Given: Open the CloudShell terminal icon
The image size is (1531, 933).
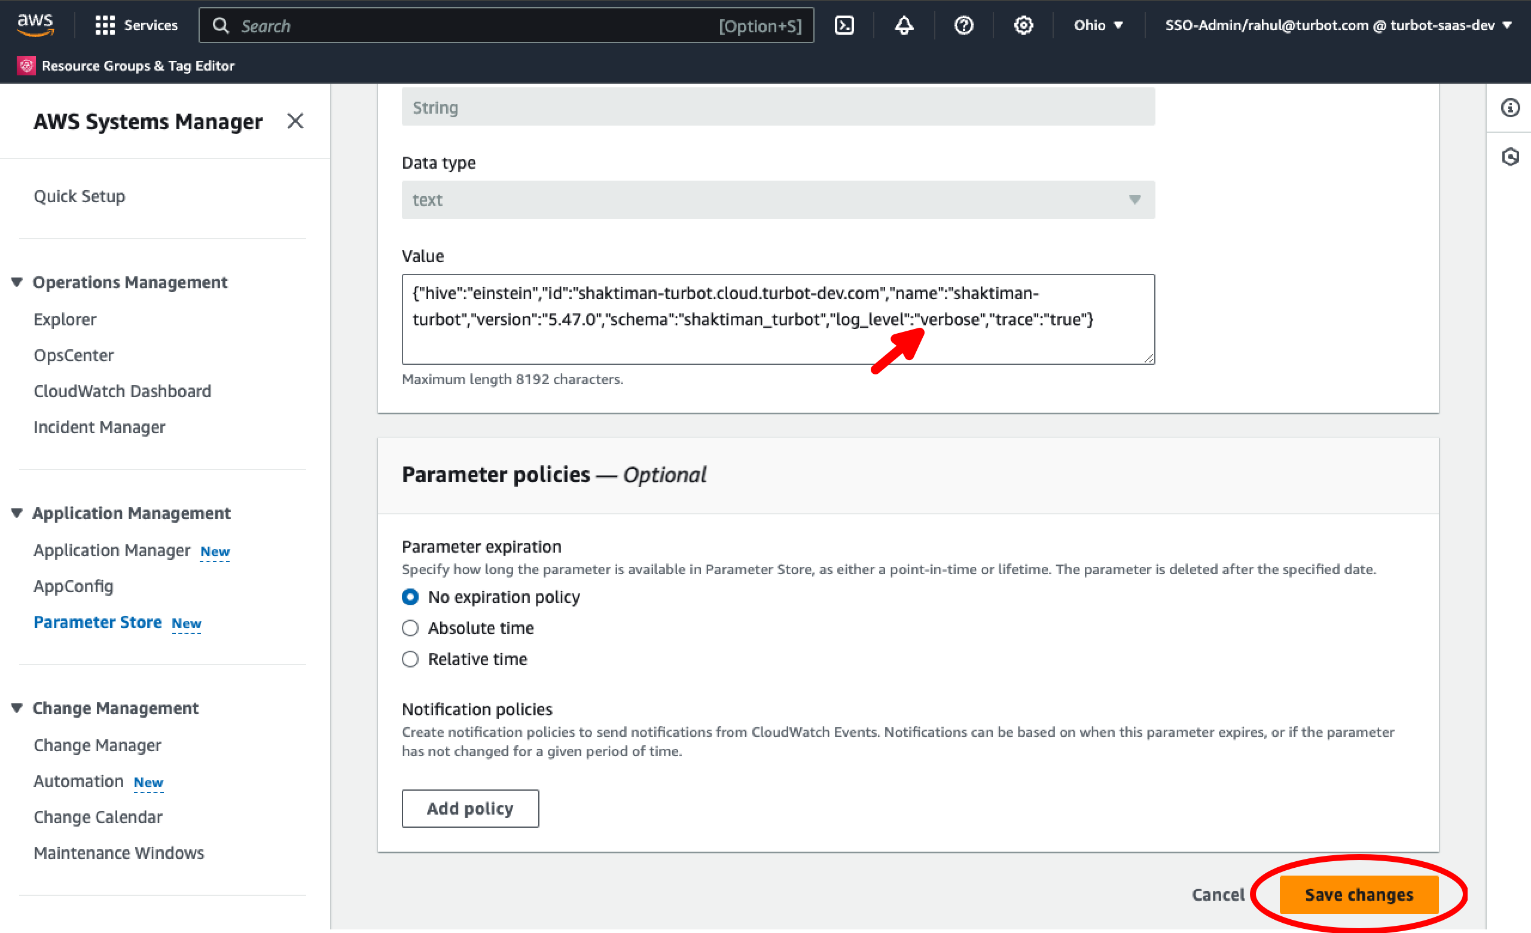Looking at the screenshot, I should click(x=844, y=25).
